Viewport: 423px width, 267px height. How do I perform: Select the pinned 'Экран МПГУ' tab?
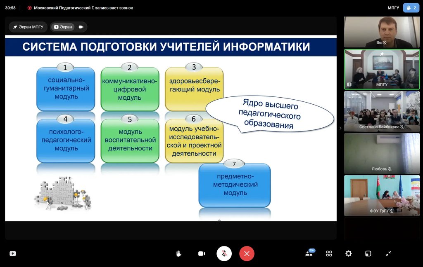click(28, 27)
